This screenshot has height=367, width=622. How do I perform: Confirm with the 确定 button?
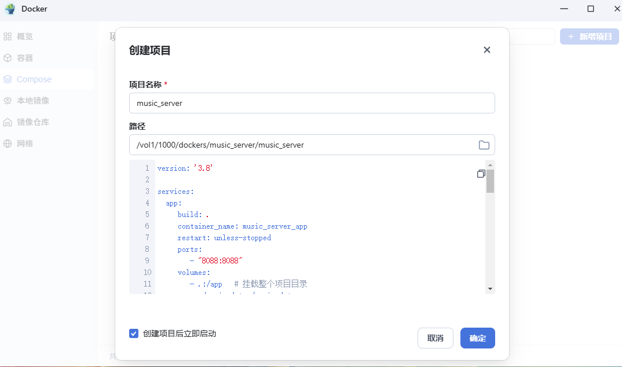click(x=478, y=338)
